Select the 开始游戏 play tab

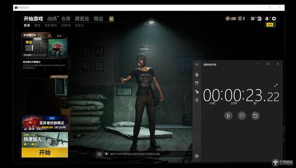click(x=33, y=18)
